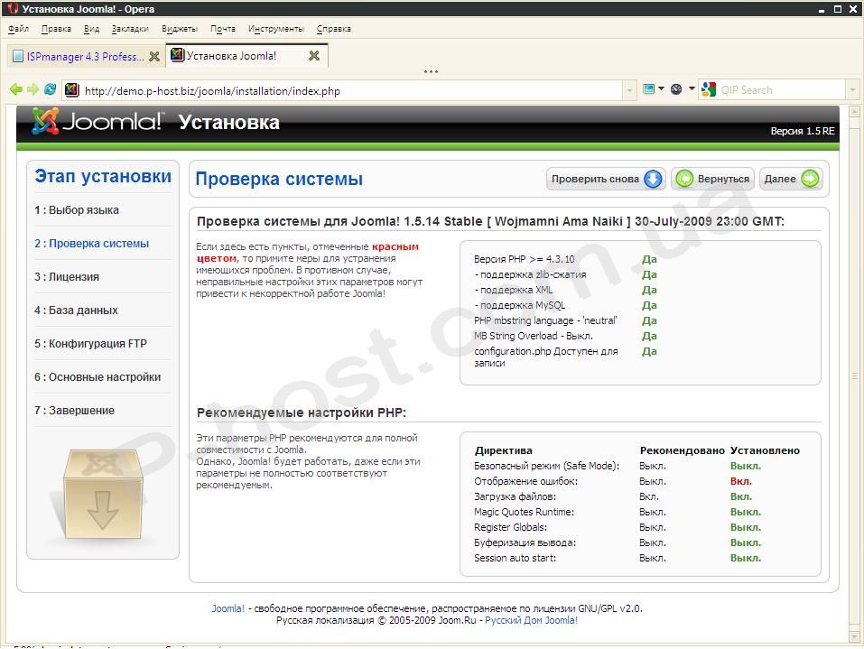Click the page scrollbar down arrow
The image size is (864, 649).
pos(854,636)
